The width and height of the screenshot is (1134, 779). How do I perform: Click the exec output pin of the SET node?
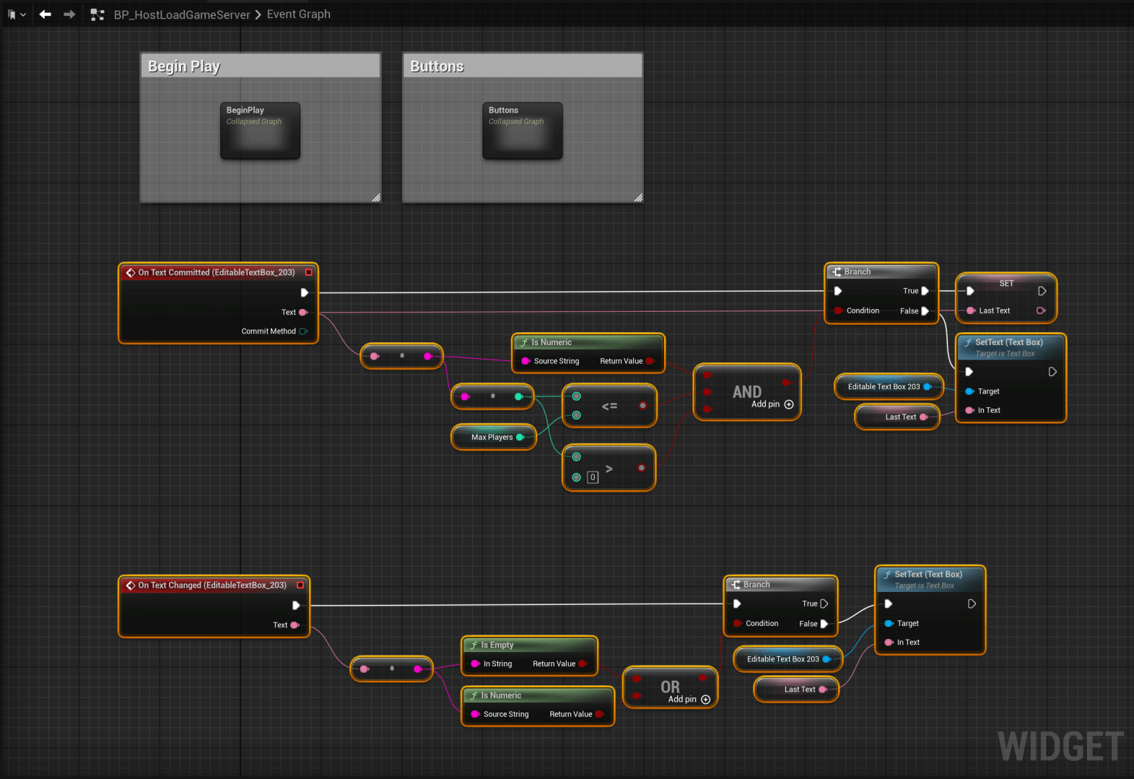coord(1042,291)
